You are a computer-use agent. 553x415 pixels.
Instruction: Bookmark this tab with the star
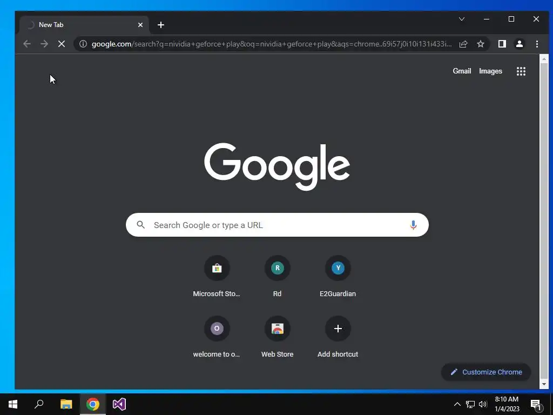pos(480,44)
